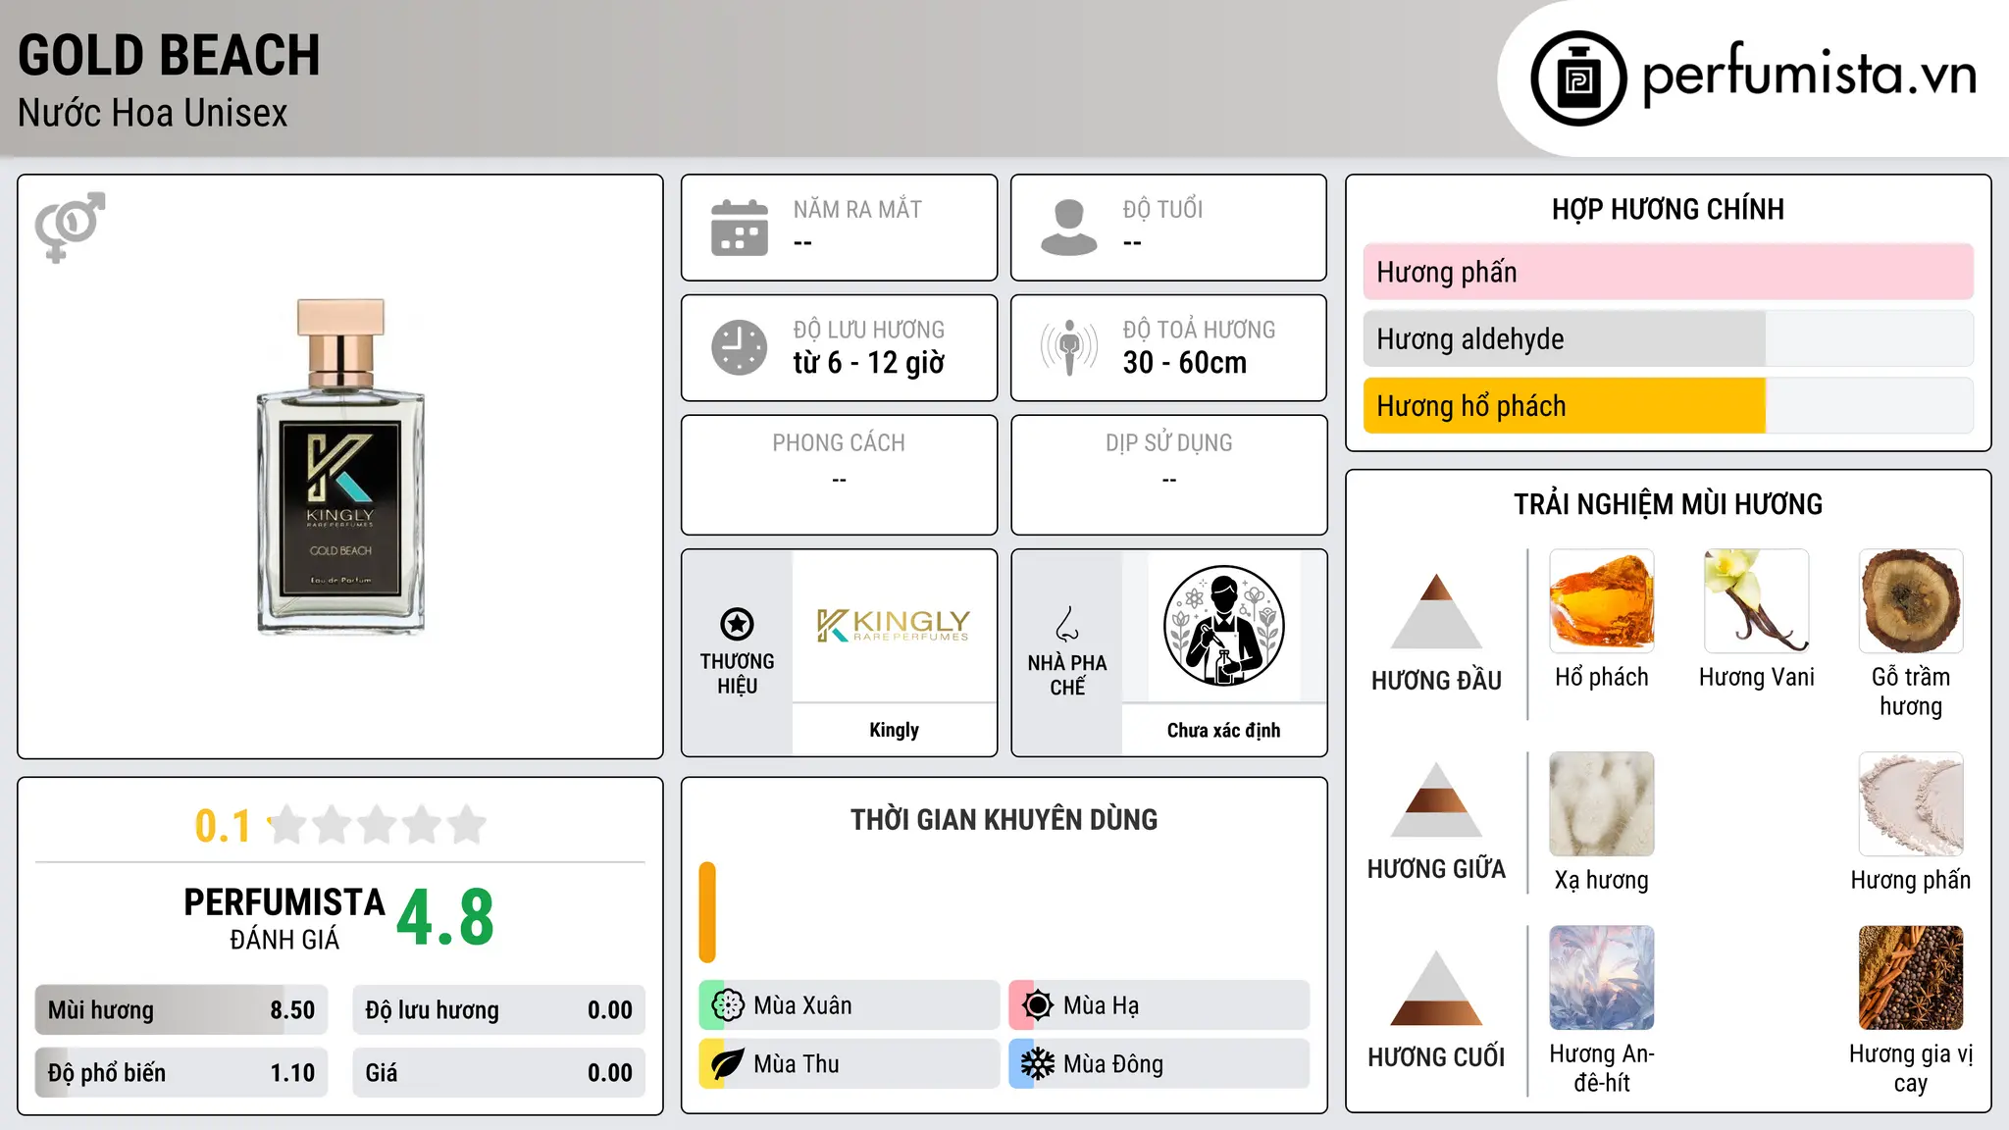Click the 'Hương Vani' note caption

(1757, 677)
